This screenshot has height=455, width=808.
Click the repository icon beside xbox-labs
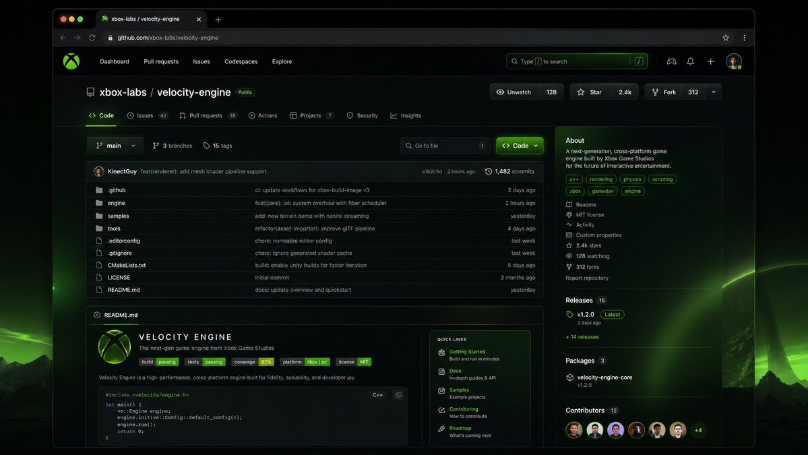(x=91, y=92)
